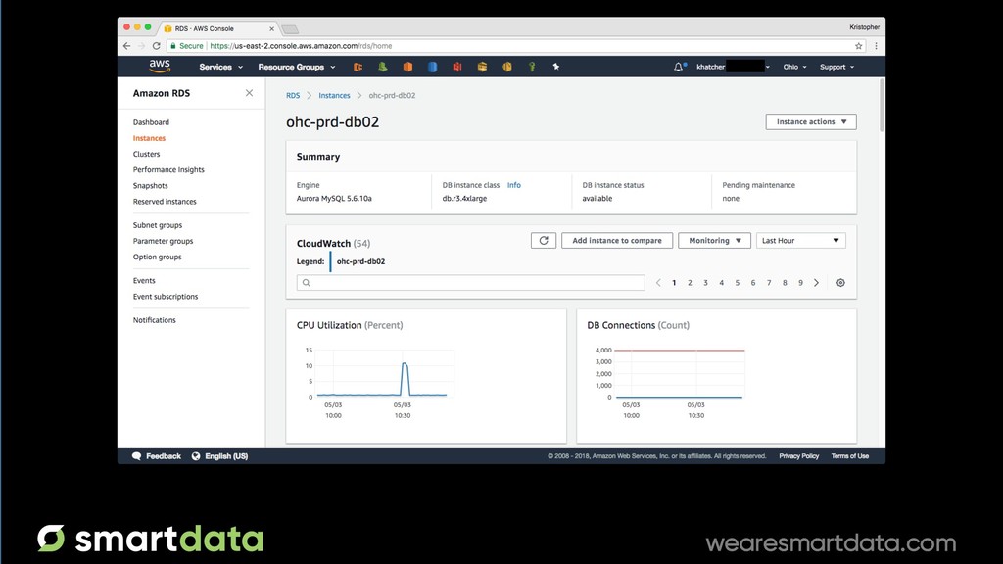Go to previous CloudWatch page arrow
The width and height of the screenshot is (1003, 564).
click(658, 283)
